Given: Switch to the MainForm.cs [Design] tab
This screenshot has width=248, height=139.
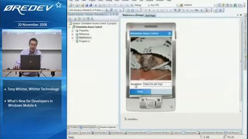Looking at the screenshot, I should 133,15.
